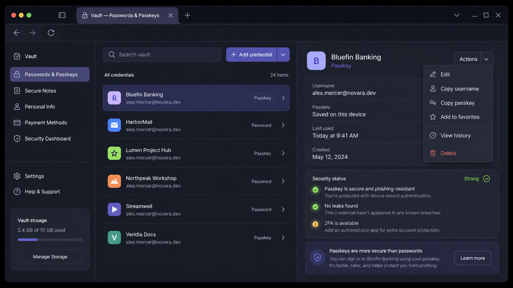This screenshot has height=288, width=513.
Task: Go back with the left arrow
Action: tap(17, 33)
